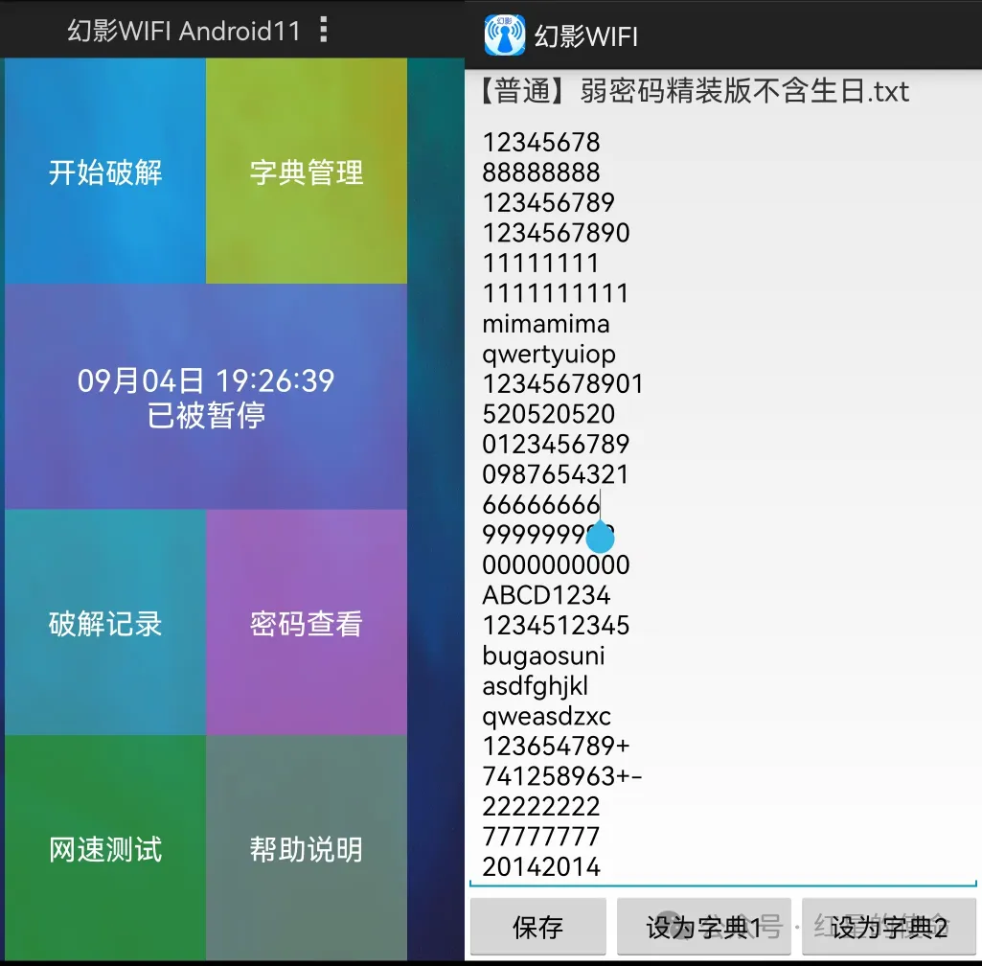The height and width of the screenshot is (966, 982).
Task: Open the 破解记录 tile
Action: [x=105, y=622]
